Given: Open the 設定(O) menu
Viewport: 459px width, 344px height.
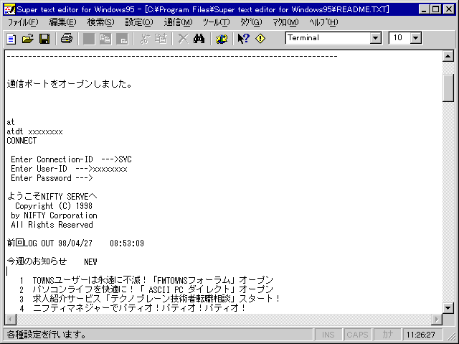Looking at the screenshot, I should 138,22.
